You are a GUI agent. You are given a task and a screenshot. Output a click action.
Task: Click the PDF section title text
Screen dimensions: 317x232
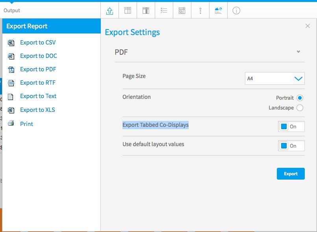[121, 52]
